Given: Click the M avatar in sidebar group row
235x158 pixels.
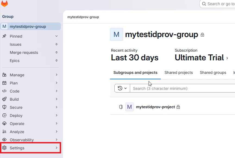Looking at the screenshot, I should pos(4,27).
